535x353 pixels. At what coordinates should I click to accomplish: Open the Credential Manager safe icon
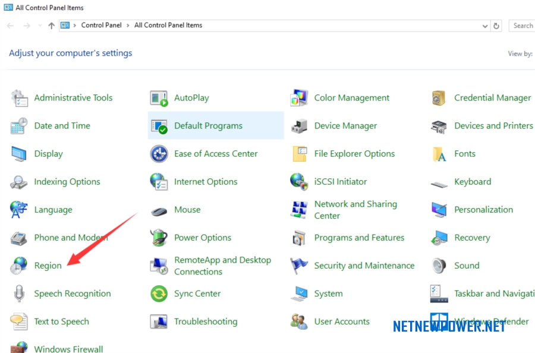[x=439, y=98]
